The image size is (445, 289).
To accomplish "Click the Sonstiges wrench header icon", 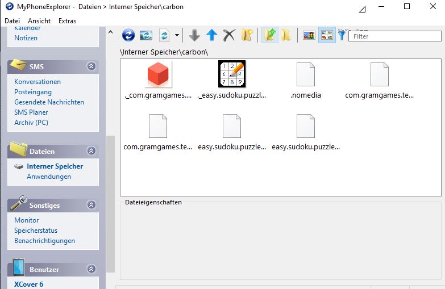I will pyautogui.click(x=18, y=203).
